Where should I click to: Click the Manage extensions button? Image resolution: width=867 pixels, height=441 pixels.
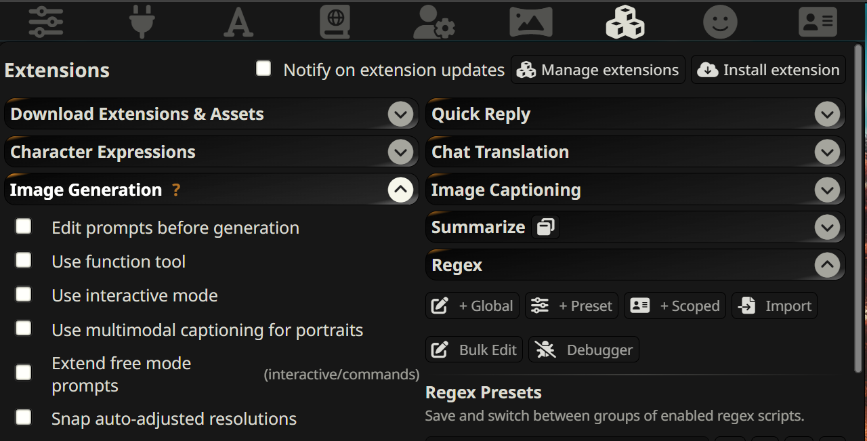(x=597, y=70)
